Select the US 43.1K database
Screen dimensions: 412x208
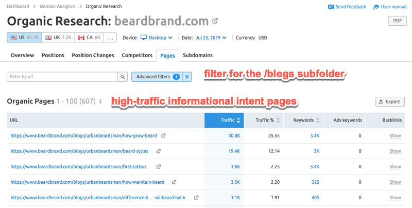coord(24,38)
